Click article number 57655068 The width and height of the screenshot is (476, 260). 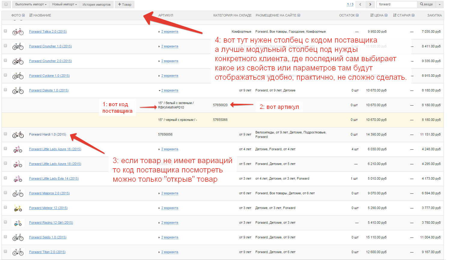point(220,120)
